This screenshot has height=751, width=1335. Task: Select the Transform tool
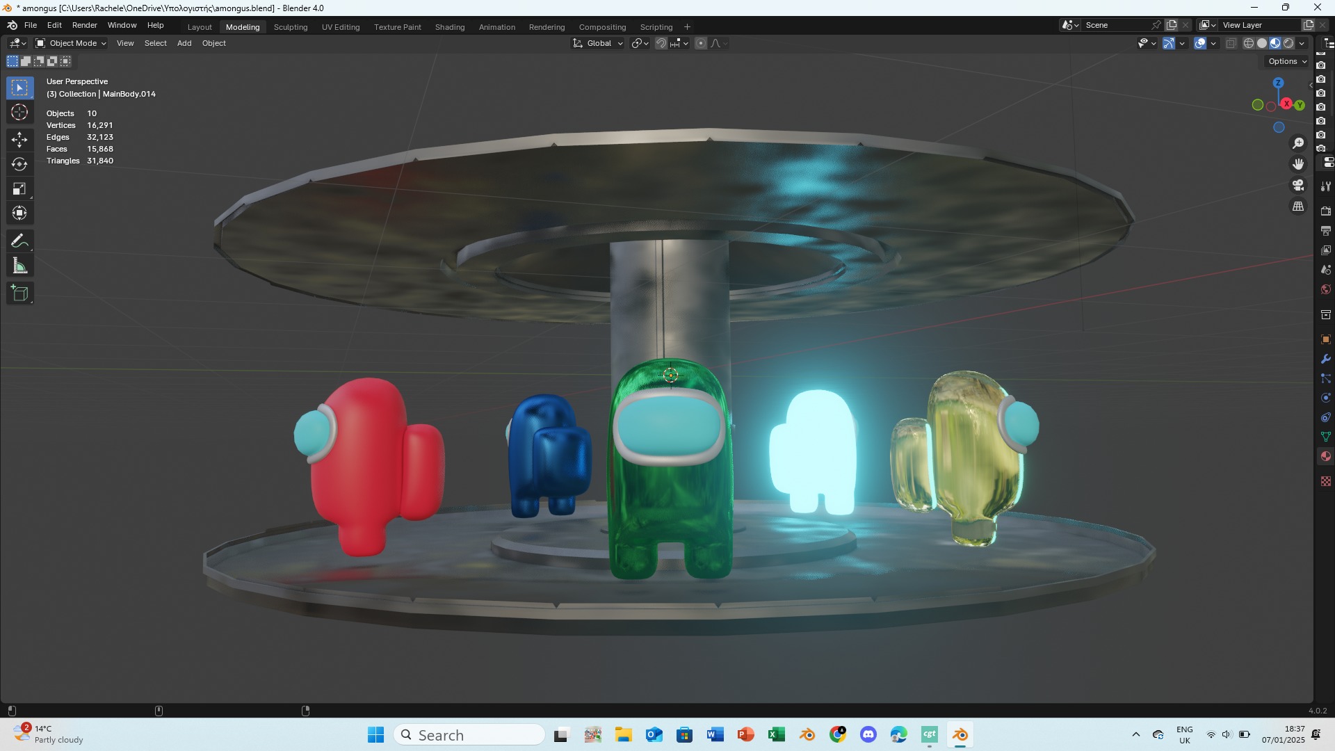19,213
